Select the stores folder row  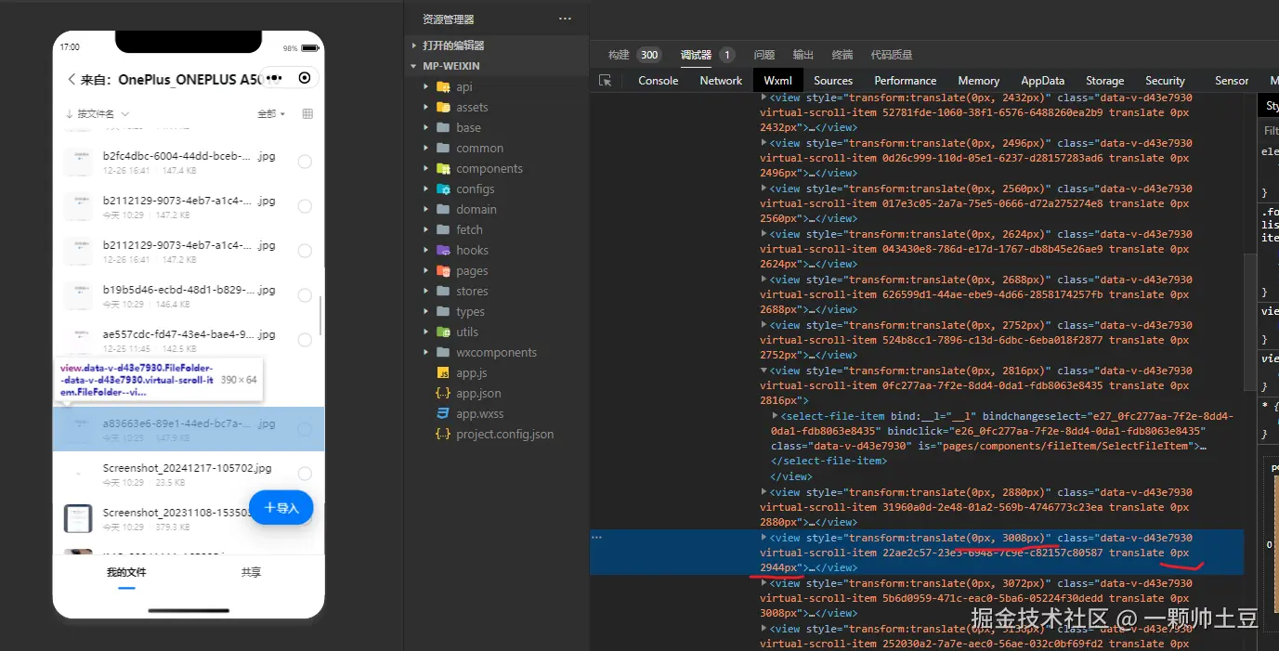(x=497, y=291)
